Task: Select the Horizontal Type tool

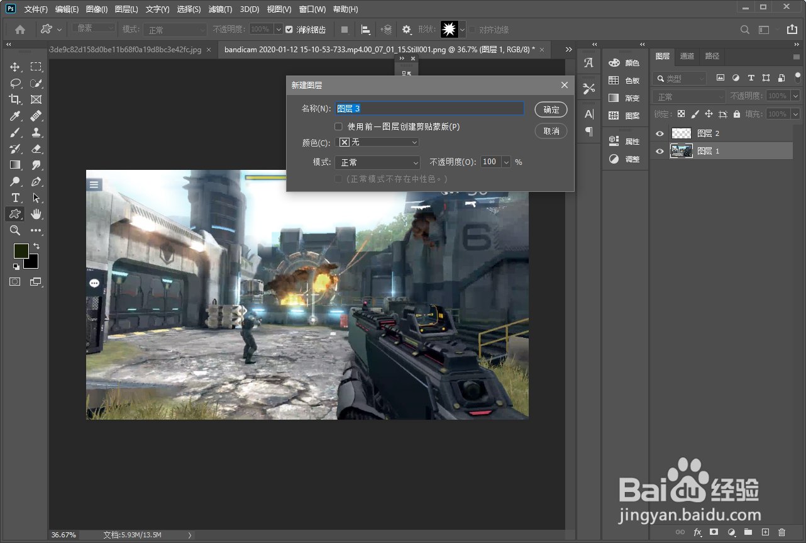Action: pos(15,198)
